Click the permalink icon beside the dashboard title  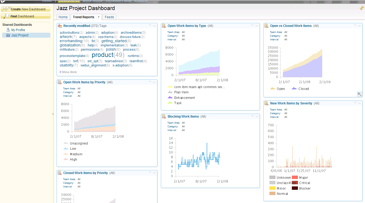(x=362, y=8)
